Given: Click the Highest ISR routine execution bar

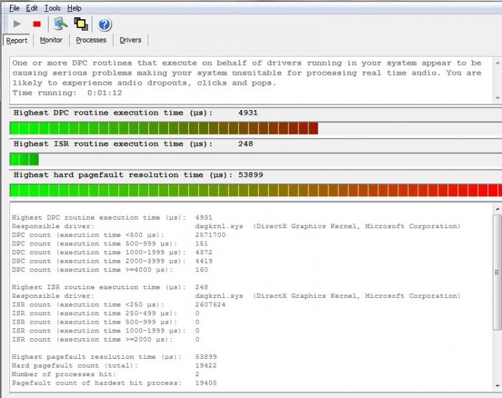Looking at the screenshot, I should click(24, 159).
